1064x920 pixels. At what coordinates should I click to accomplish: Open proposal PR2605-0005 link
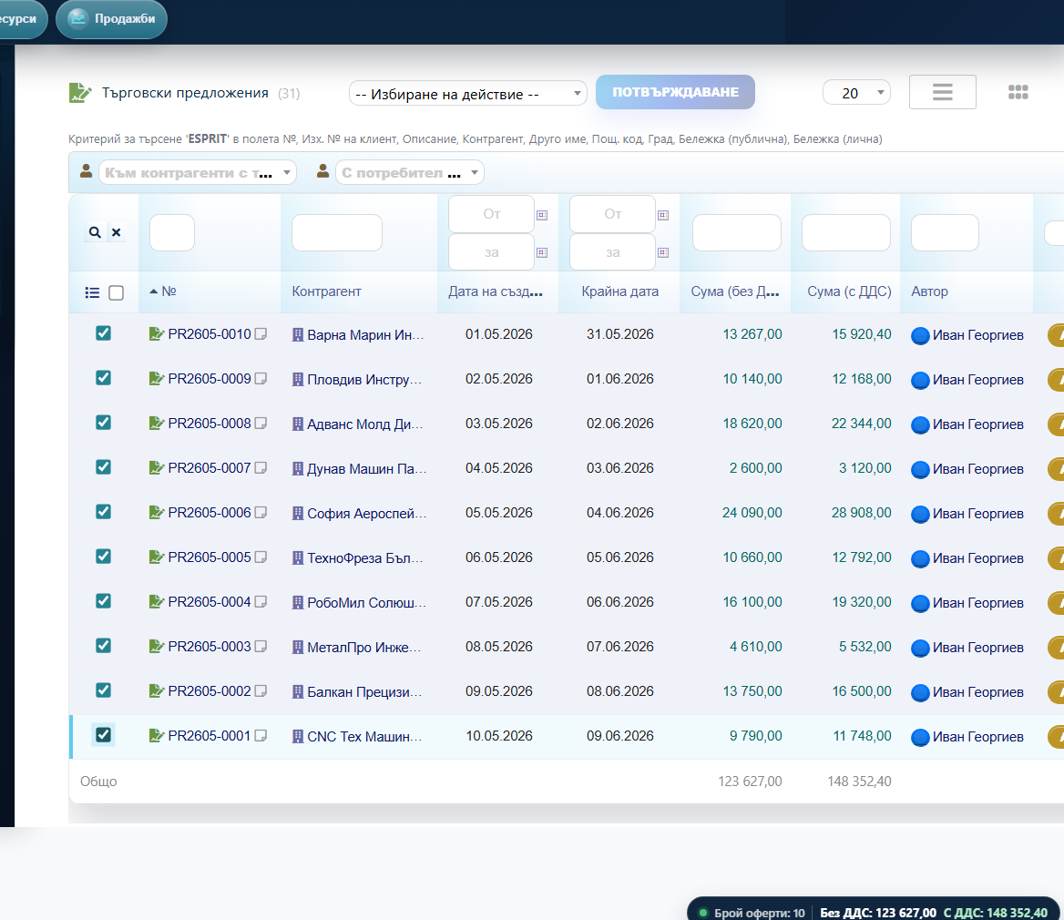pos(209,557)
